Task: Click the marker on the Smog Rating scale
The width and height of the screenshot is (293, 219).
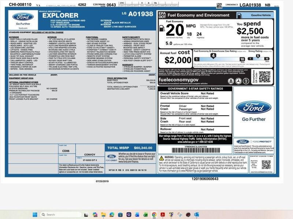Action: pyautogui.click(x=258, y=56)
